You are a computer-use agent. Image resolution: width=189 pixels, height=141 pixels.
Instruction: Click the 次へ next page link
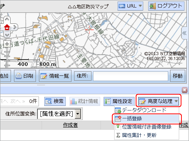point(17,101)
